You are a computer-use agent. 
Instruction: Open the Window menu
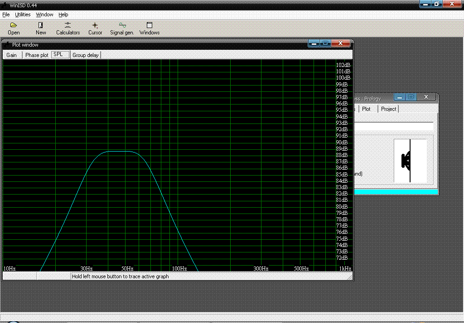coord(44,14)
